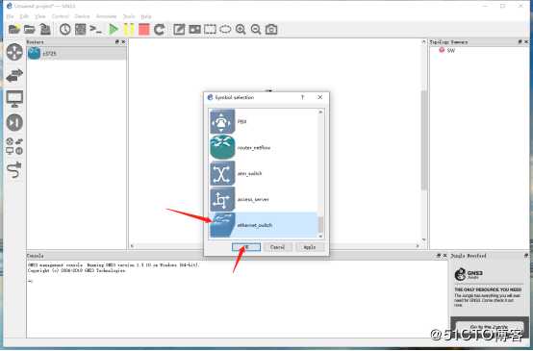533x351 pixels.
Task: Click Go to the Jungle button
Action: point(489,328)
